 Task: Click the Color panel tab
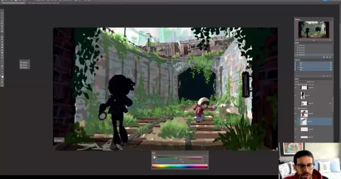pyautogui.click(x=154, y=153)
